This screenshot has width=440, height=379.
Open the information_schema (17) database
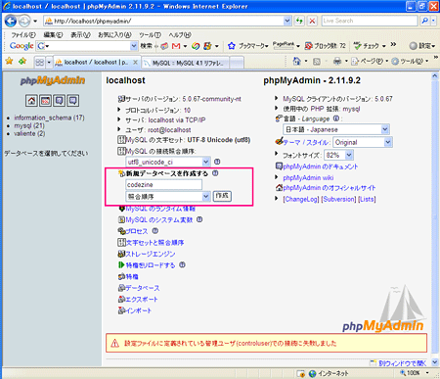49,118
